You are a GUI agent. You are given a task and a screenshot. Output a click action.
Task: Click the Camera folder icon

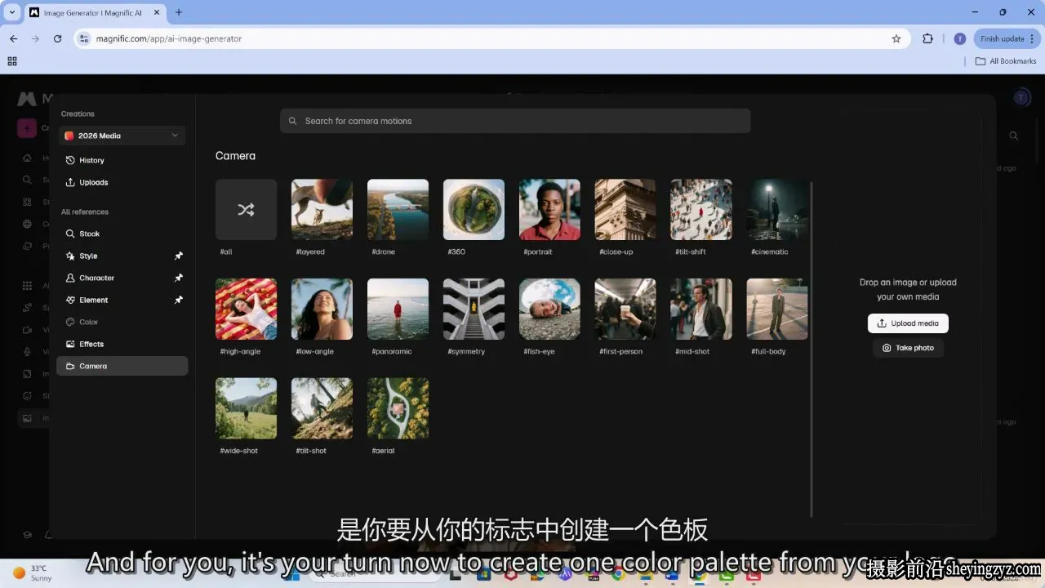(70, 366)
